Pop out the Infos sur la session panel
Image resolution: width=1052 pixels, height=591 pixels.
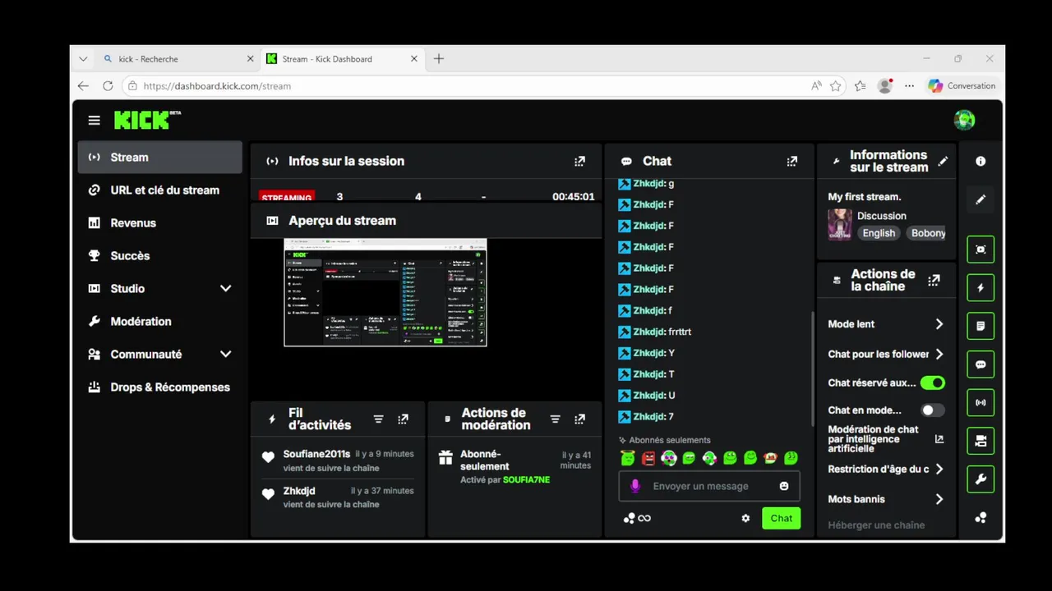pos(579,162)
